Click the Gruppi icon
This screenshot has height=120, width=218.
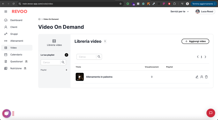[6, 34]
